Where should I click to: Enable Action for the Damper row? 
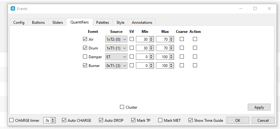(195, 57)
